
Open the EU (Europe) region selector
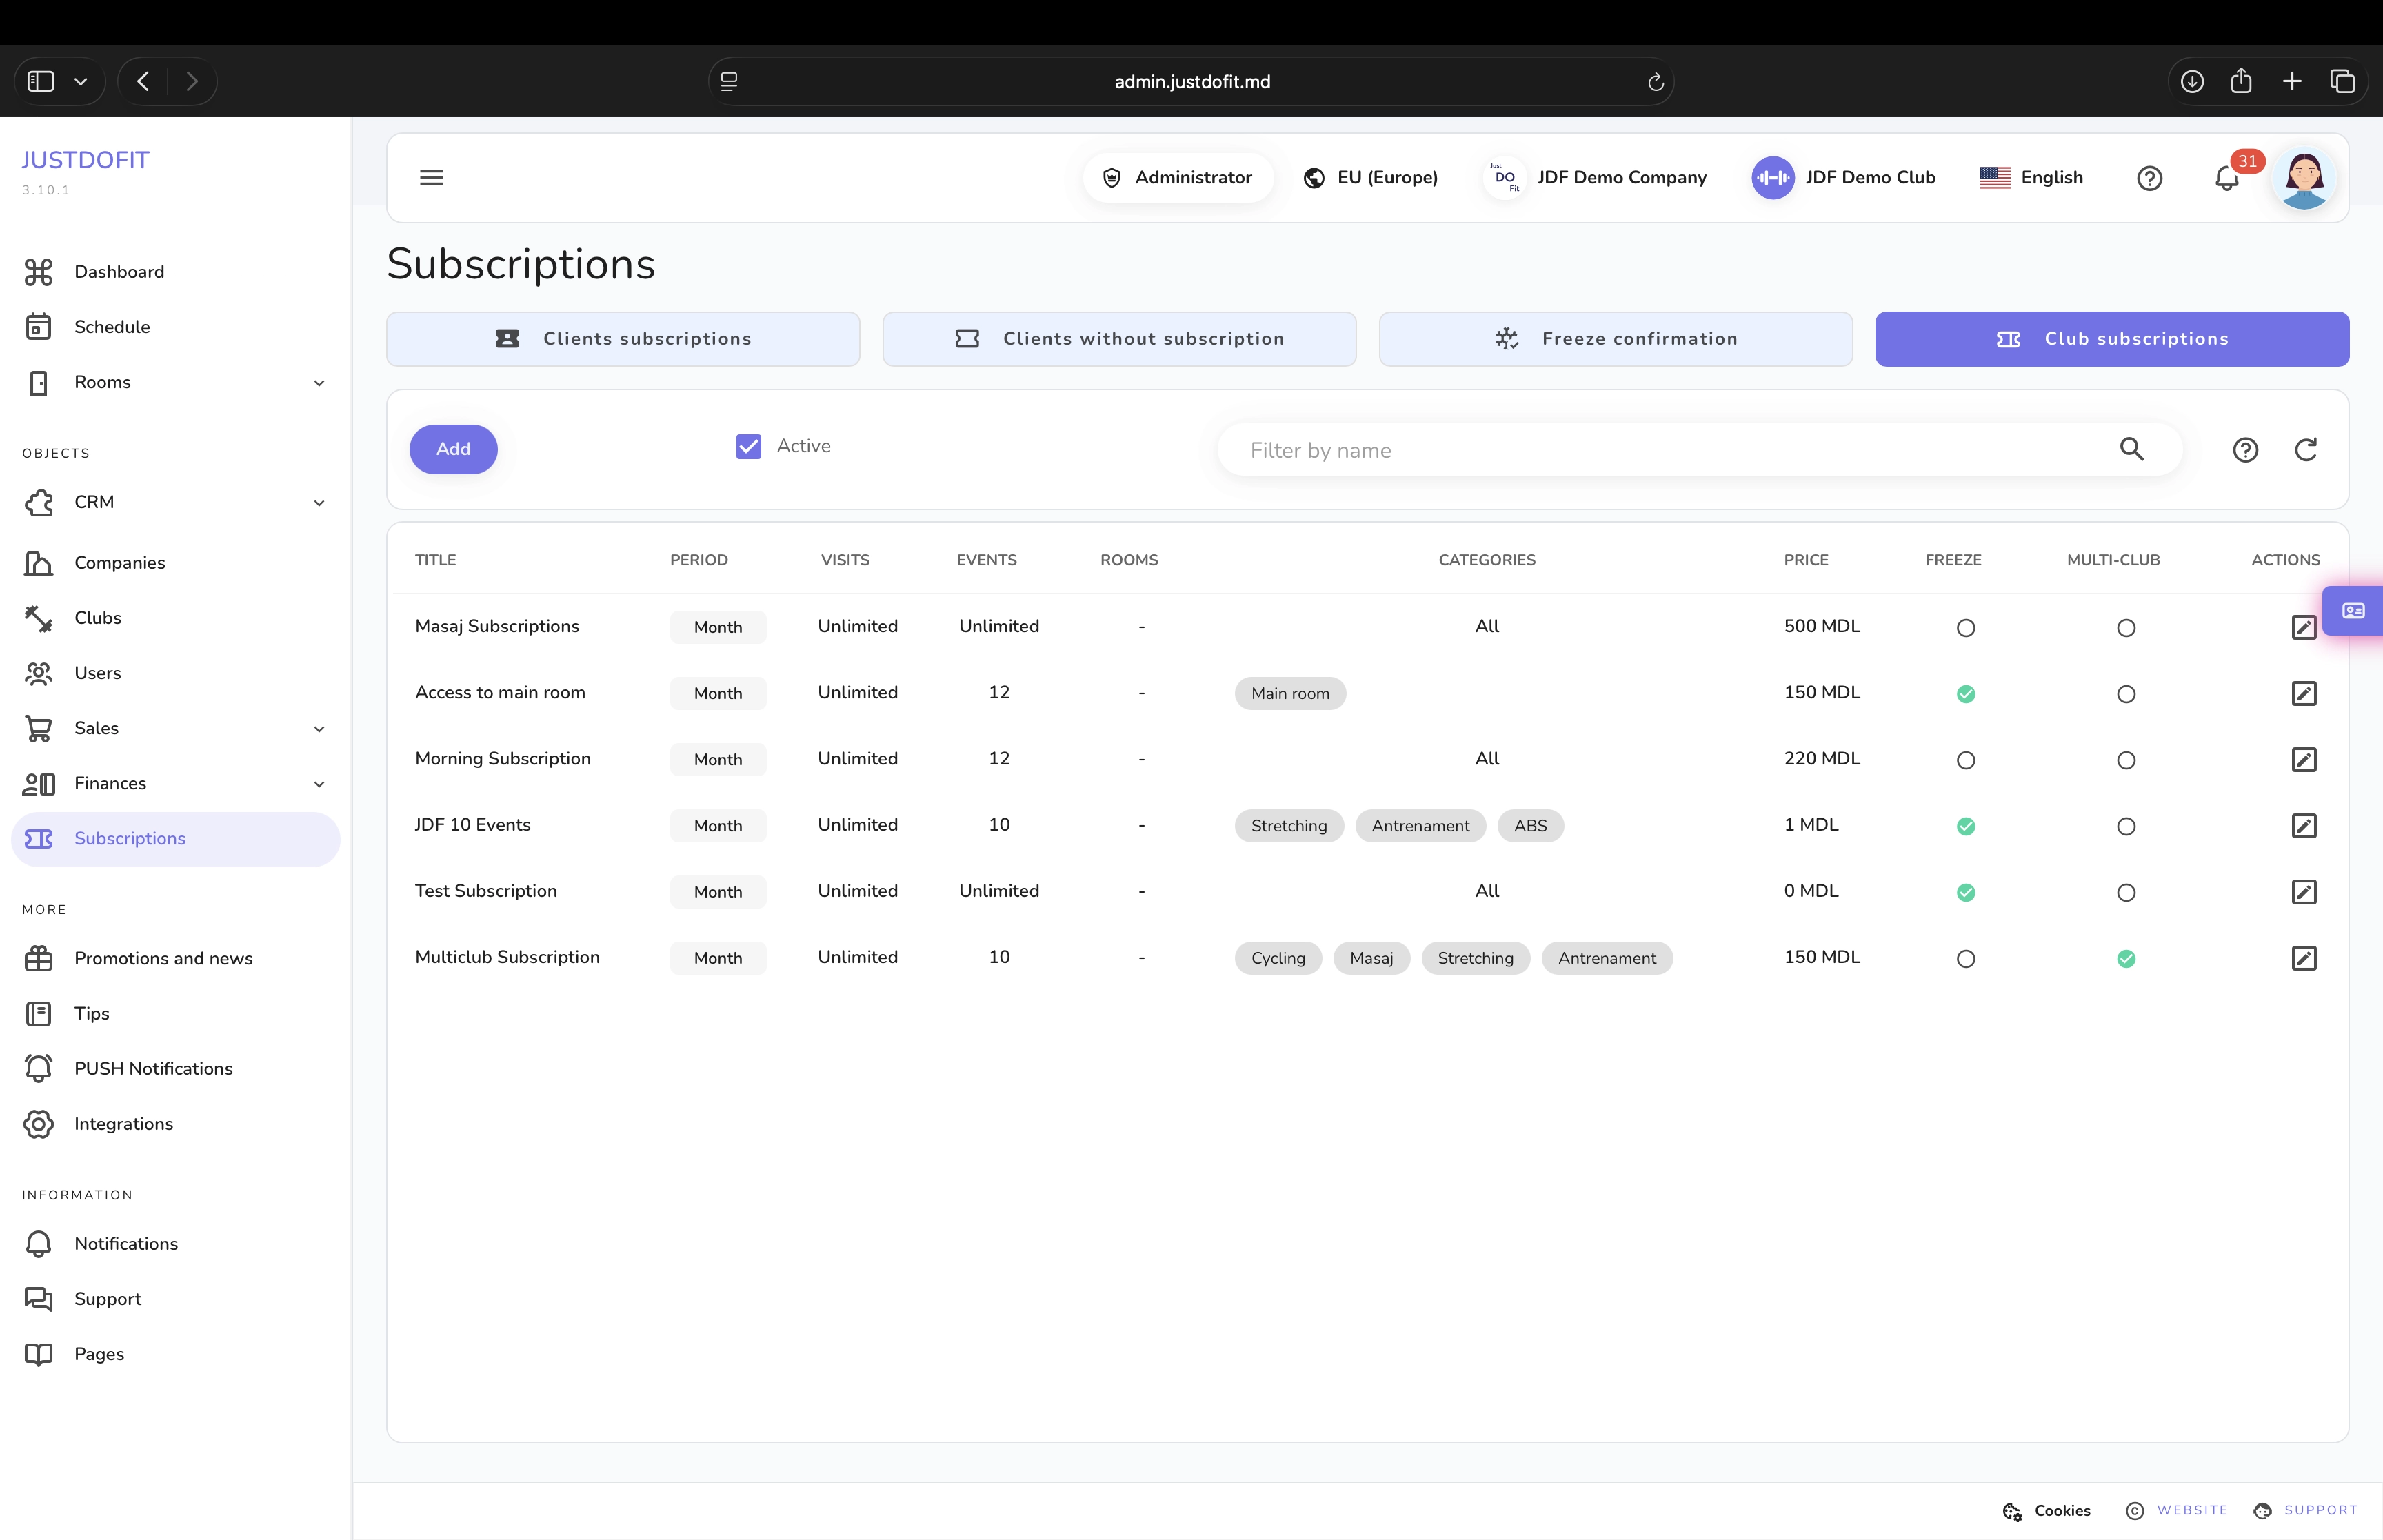coord(1370,177)
